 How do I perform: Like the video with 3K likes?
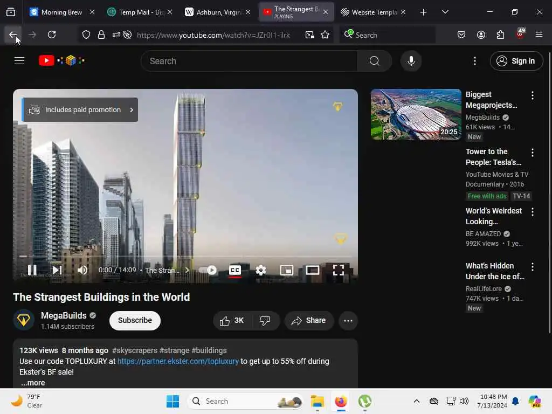click(x=232, y=320)
